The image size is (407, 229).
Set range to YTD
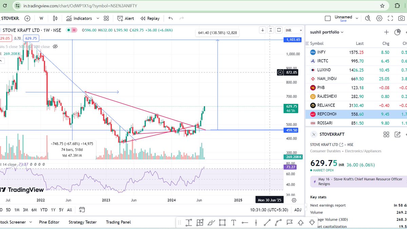pyautogui.click(x=44, y=210)
